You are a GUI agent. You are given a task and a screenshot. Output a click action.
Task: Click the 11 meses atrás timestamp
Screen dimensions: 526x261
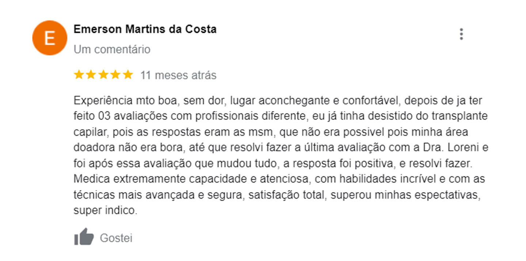tap(179, 75)
